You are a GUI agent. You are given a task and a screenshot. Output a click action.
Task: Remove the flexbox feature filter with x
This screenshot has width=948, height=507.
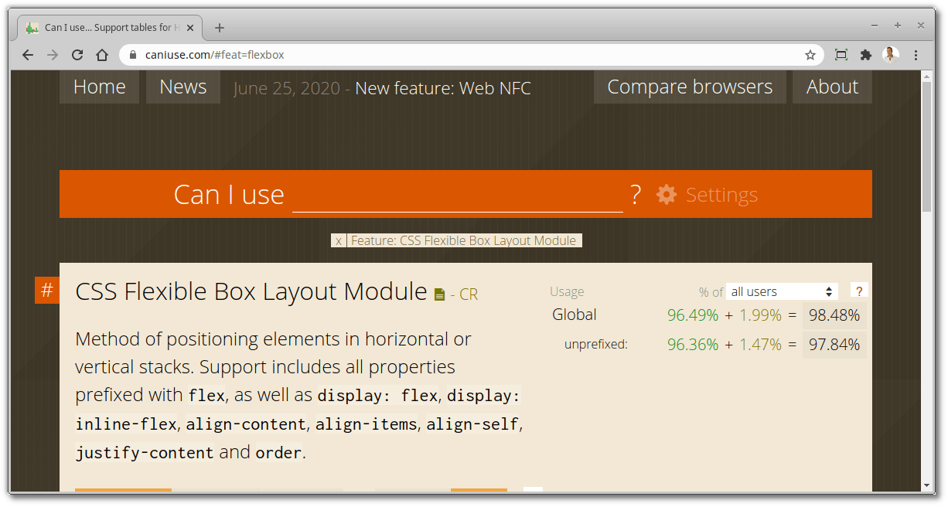pos(339,240)
